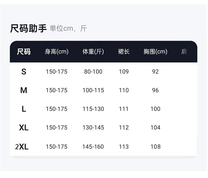Click the 身高(cm) column header
This screenshot has height=178, width=208.
point(57,52)
